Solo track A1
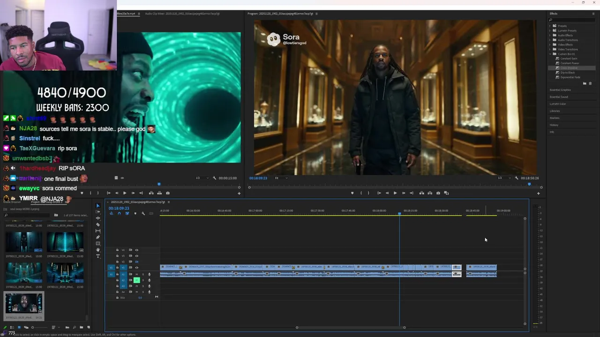The image size is (600, 337). click(x=143, y=274)
